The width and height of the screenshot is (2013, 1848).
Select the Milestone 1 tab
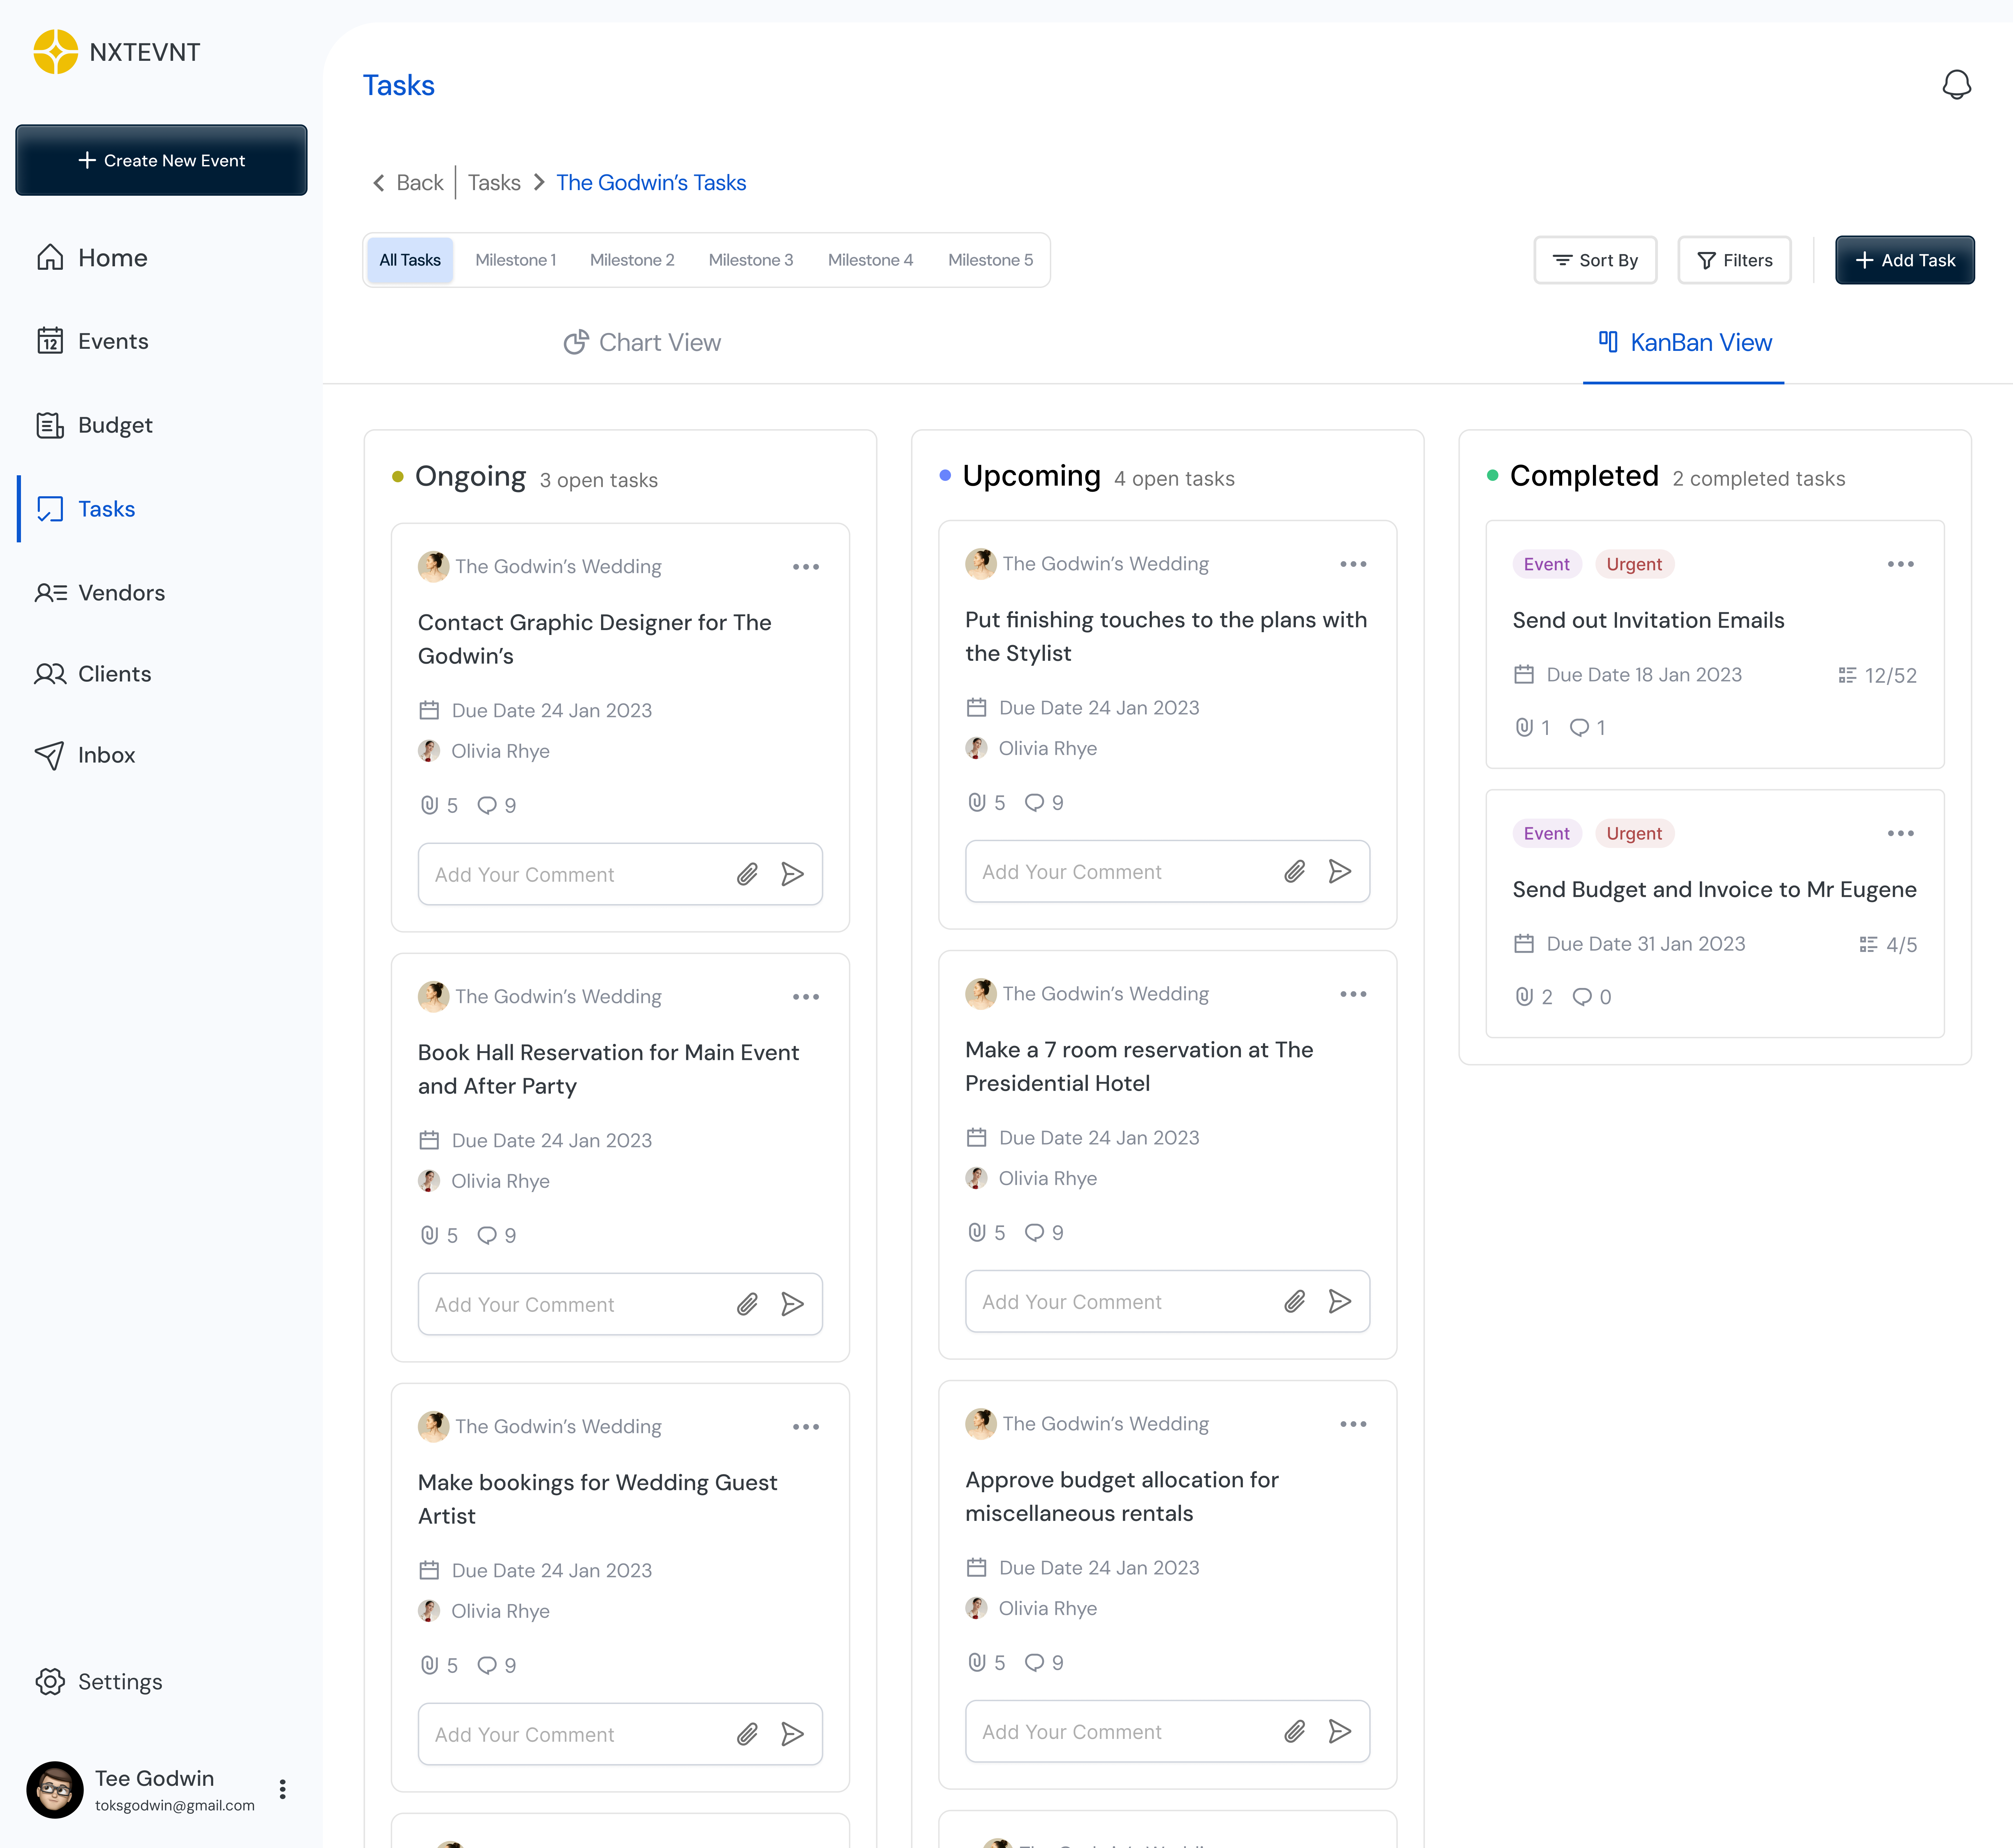(515, 260)
